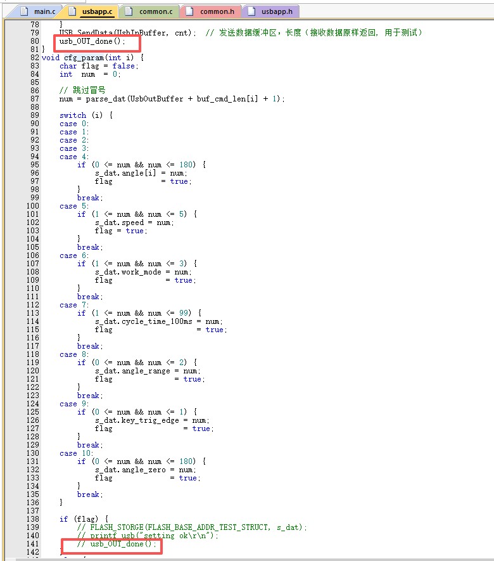Switch to the main.c tab
This screenshot has width=494, height=561.
tap(44, 11)
